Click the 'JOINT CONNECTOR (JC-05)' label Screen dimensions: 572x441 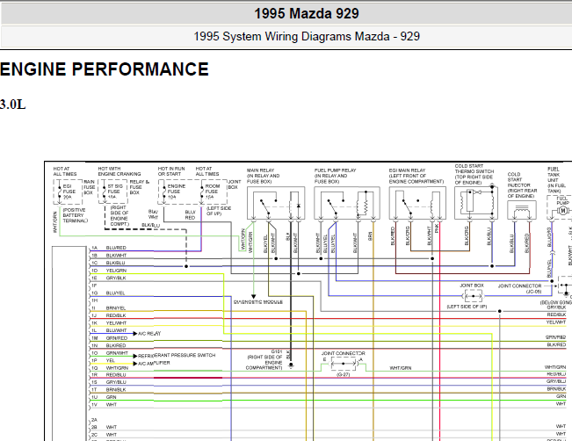click(x=520, y=288)
